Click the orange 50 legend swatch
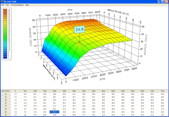The width and height of the screenshot is (169, 117). (5, 10)
